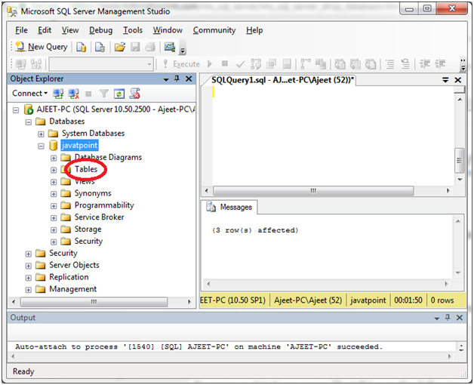Click the second query file icon in toolbar
Viewport: 474px width, 385px height.
click(100, 47)
